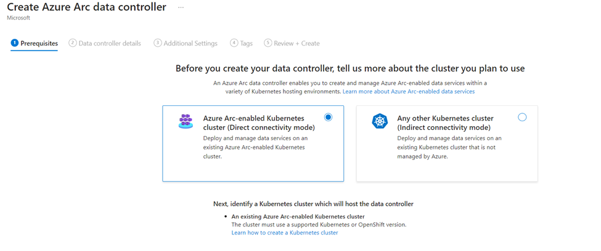Image resolution: width=601 pixels, height=251 pixels.
Task: Click the step 3 circle icon
Action: [158, 43]
